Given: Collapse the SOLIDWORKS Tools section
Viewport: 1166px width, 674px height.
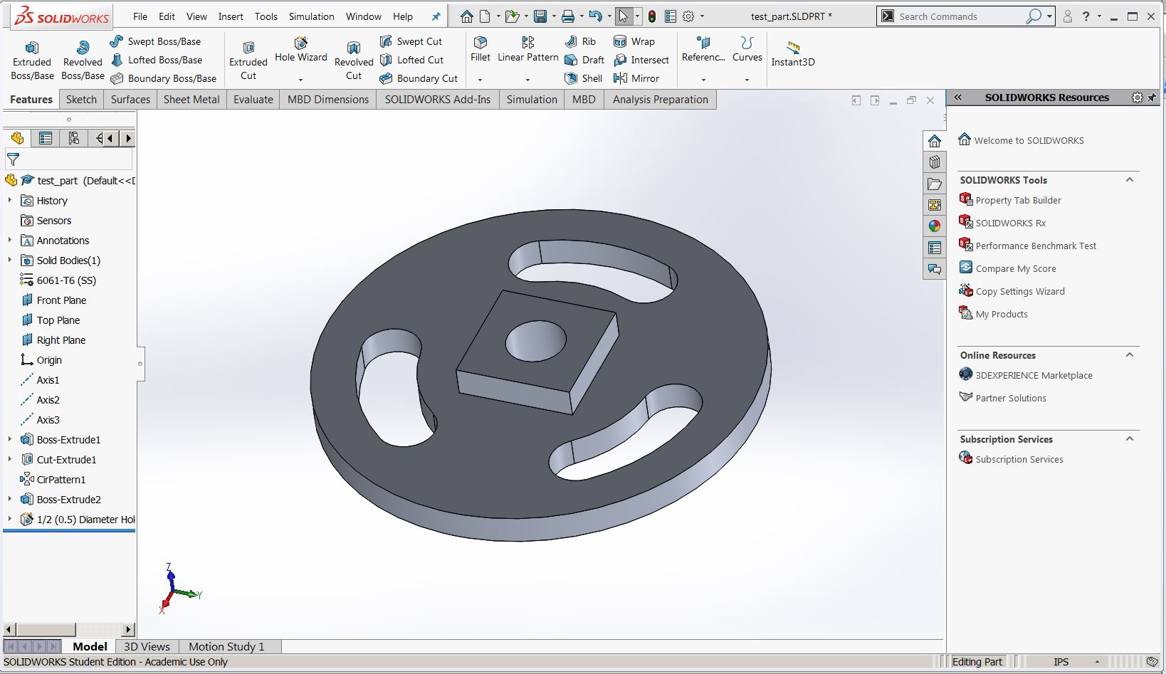Looking at the screenshot, I should coord(1130,180).
